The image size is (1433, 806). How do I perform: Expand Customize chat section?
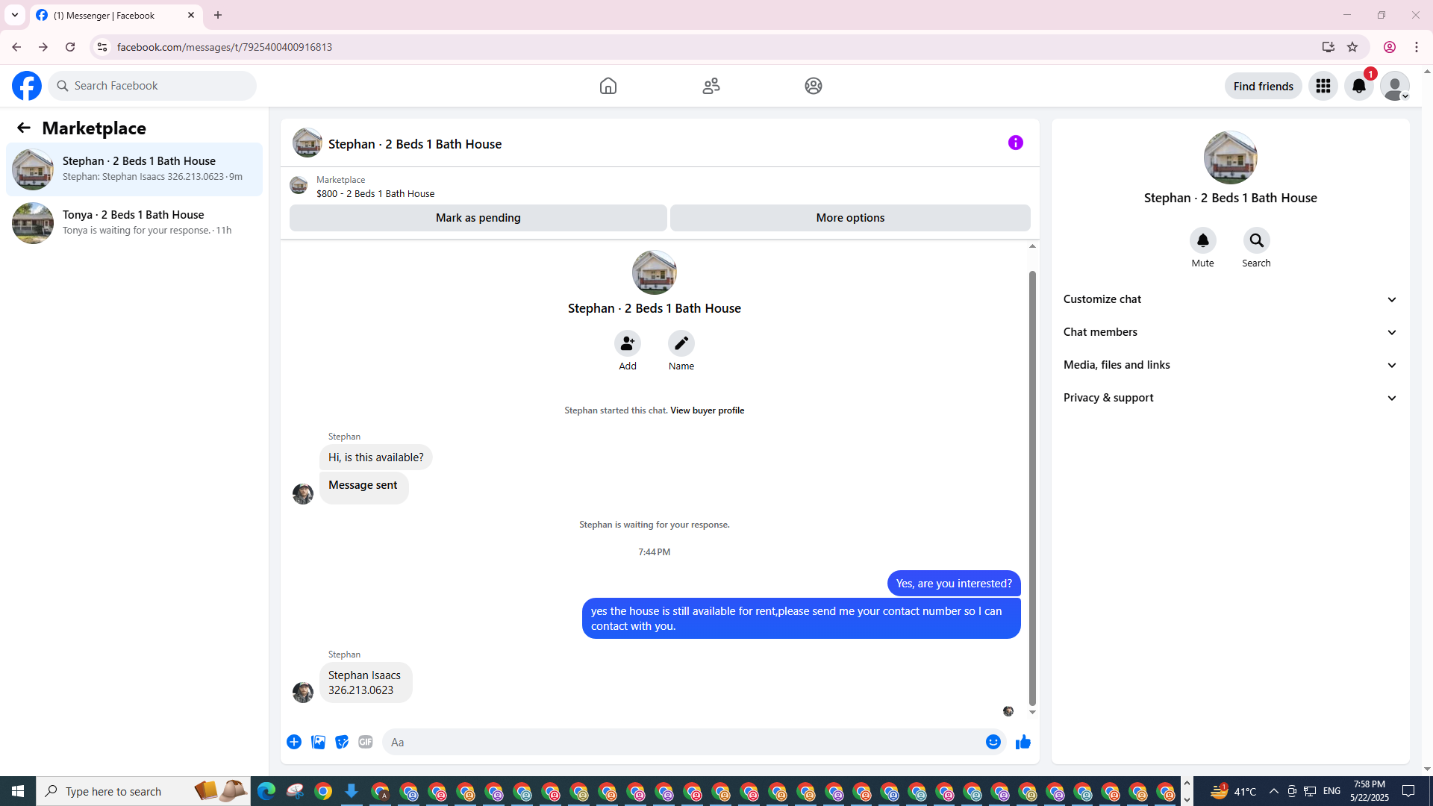[x=1231, y=299]
